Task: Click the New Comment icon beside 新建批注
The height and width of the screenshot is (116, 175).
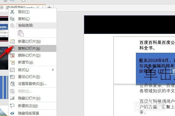Action: [12, 106]
